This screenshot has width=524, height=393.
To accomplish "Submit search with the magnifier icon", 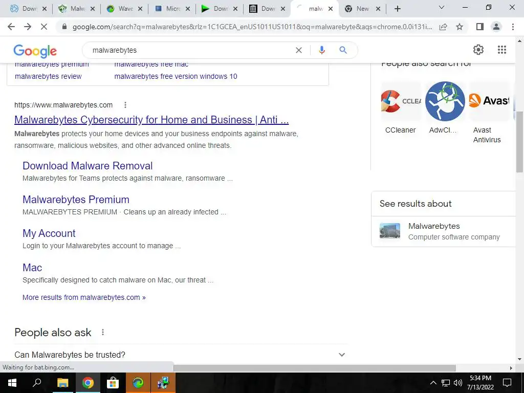I will click(343, 50).
